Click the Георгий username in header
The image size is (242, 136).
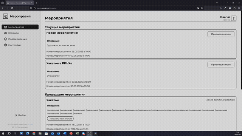coord(225,17)
